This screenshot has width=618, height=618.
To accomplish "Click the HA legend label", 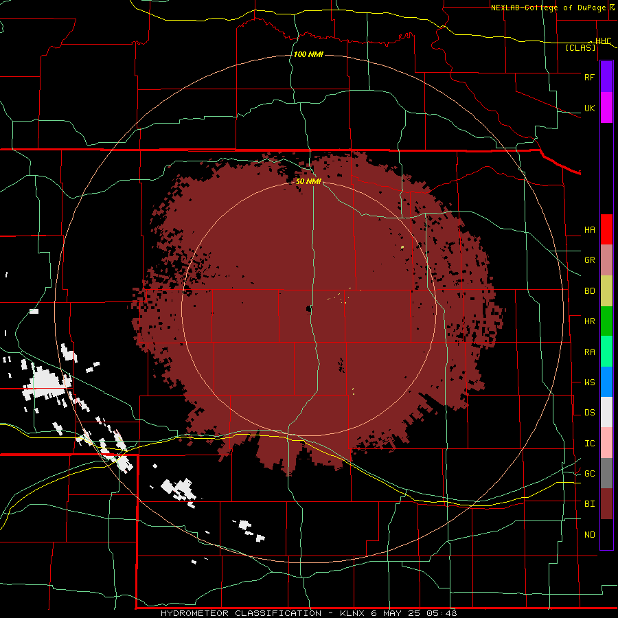I will [589, 230].
